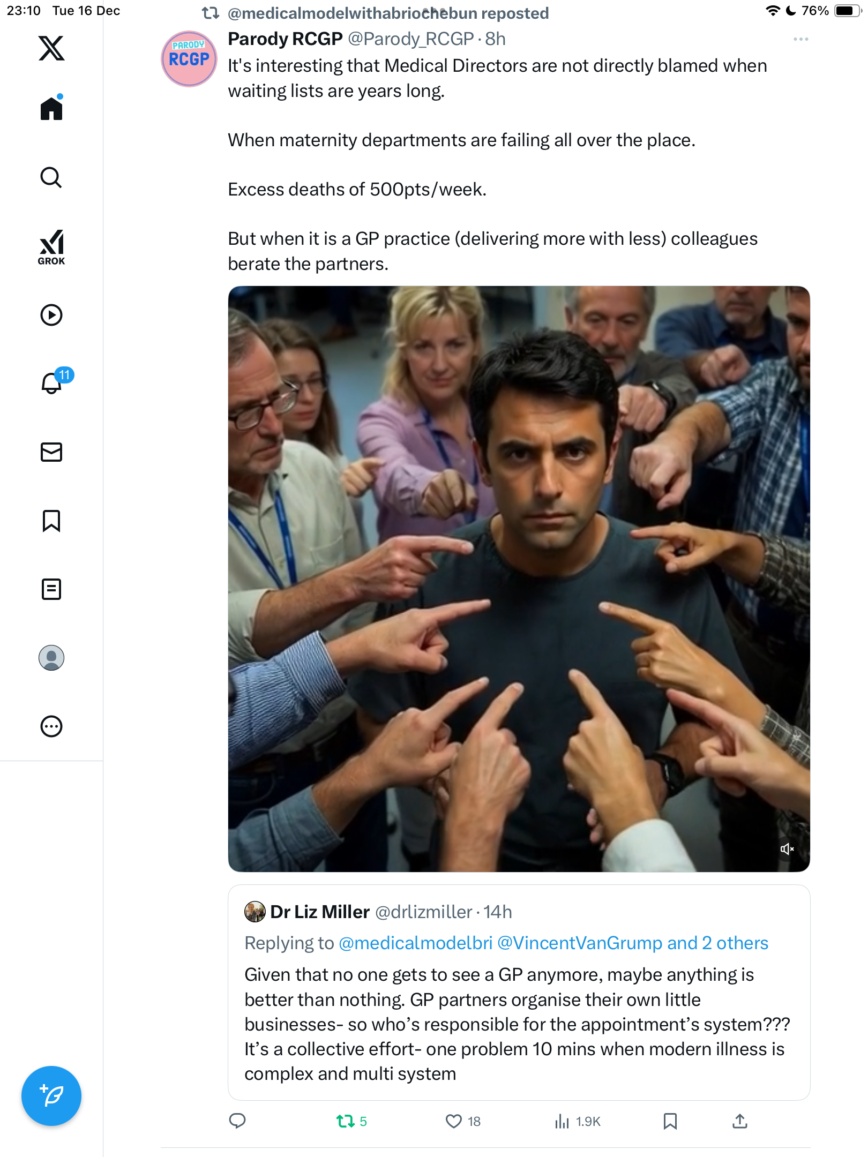Viewport: 868px width, 1157px height.
Task: Open the three-dot post options menu
Action: (x=800, y=39)
